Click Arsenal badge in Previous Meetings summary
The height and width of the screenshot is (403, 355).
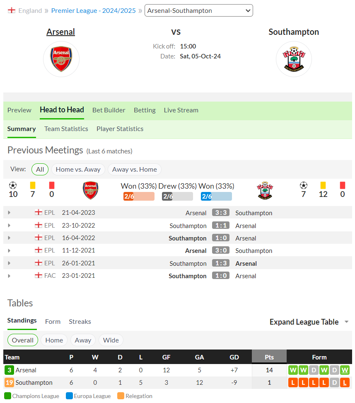click(90, 190)
